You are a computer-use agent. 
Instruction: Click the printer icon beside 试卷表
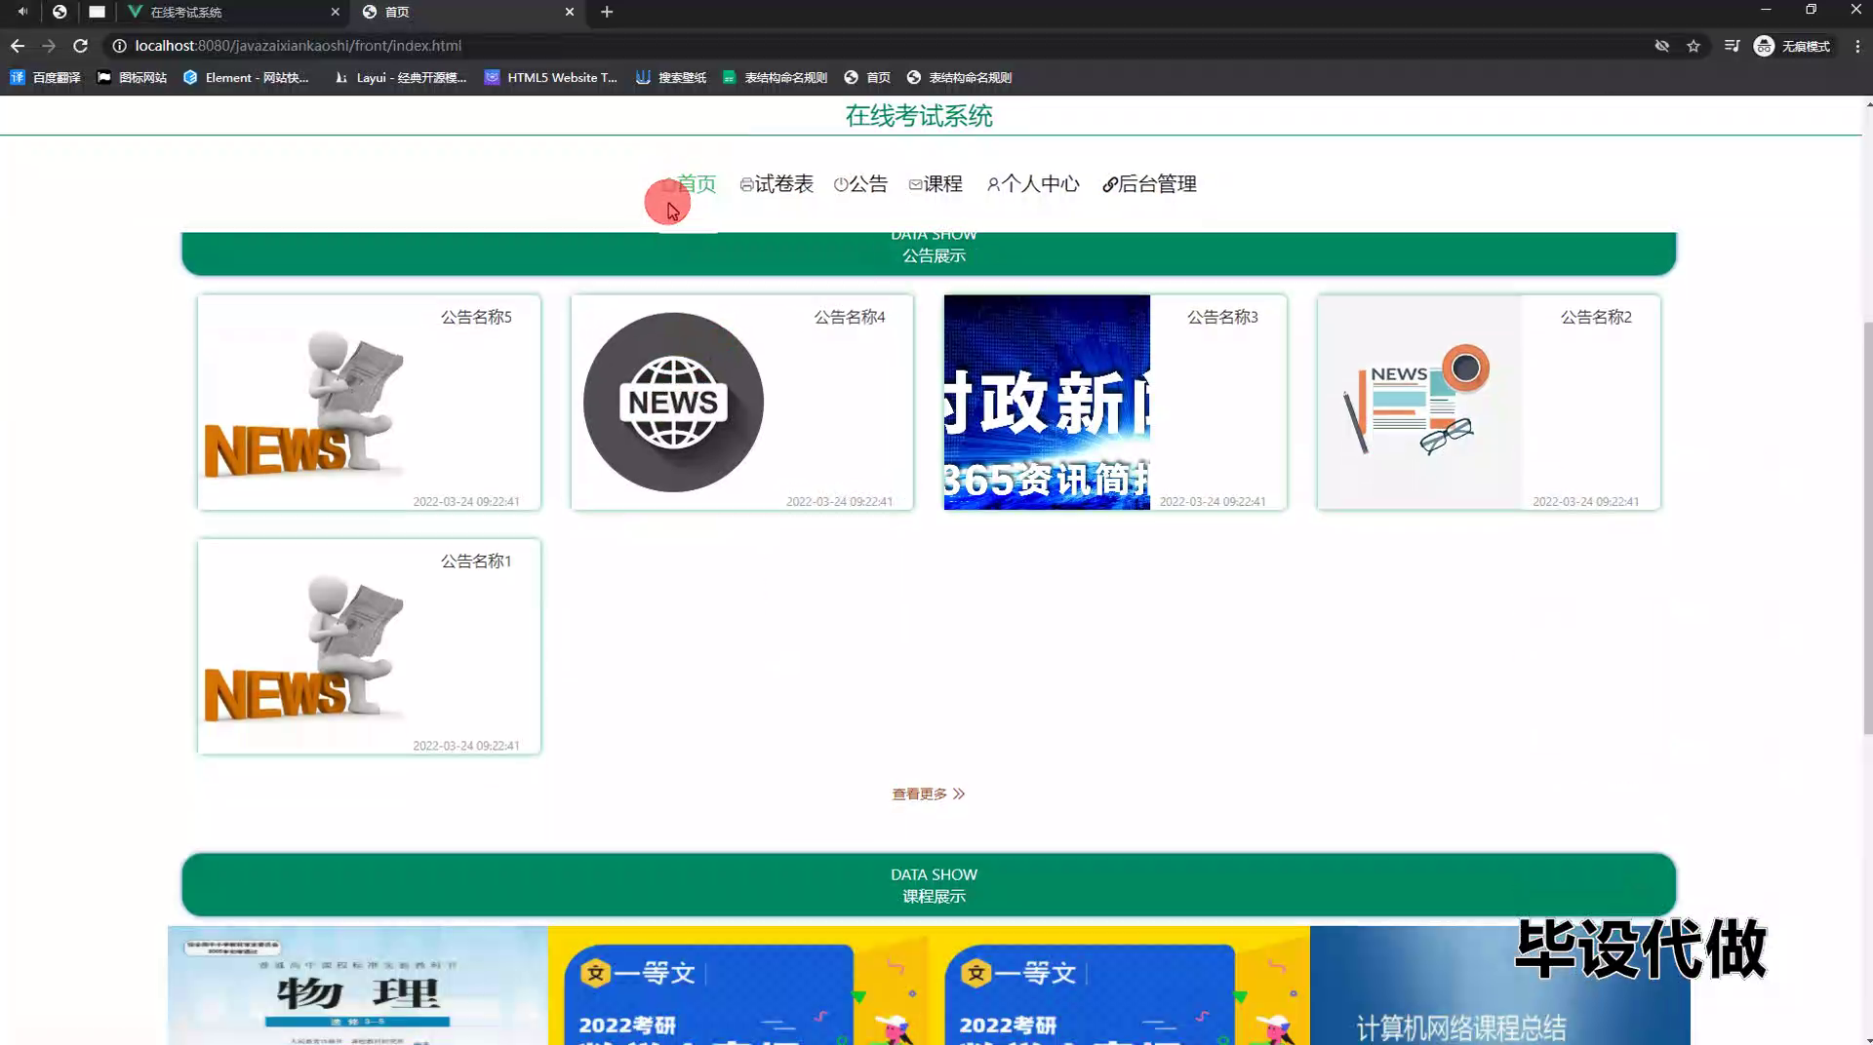point(746,184)
